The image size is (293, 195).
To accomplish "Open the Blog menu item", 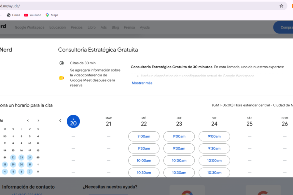I will tap(115, 27).
